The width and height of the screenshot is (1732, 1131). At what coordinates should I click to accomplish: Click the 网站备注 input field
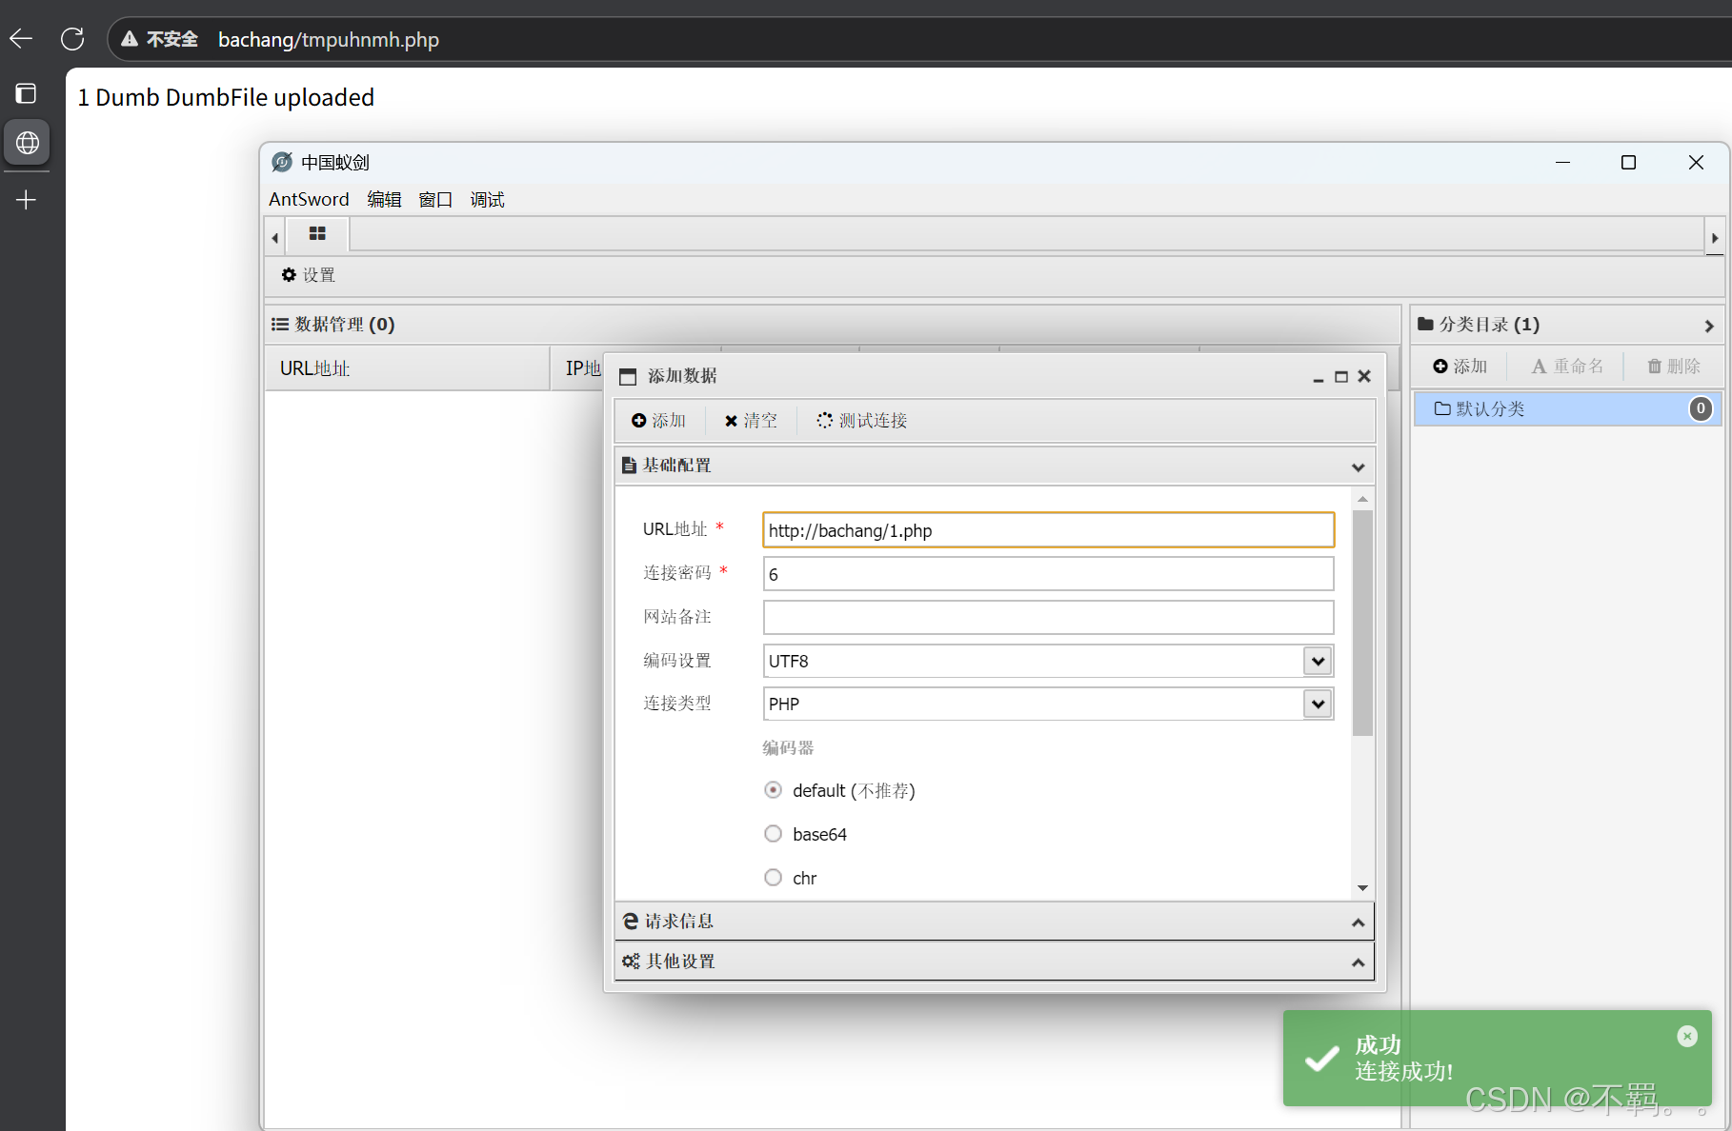(1048, 617)
